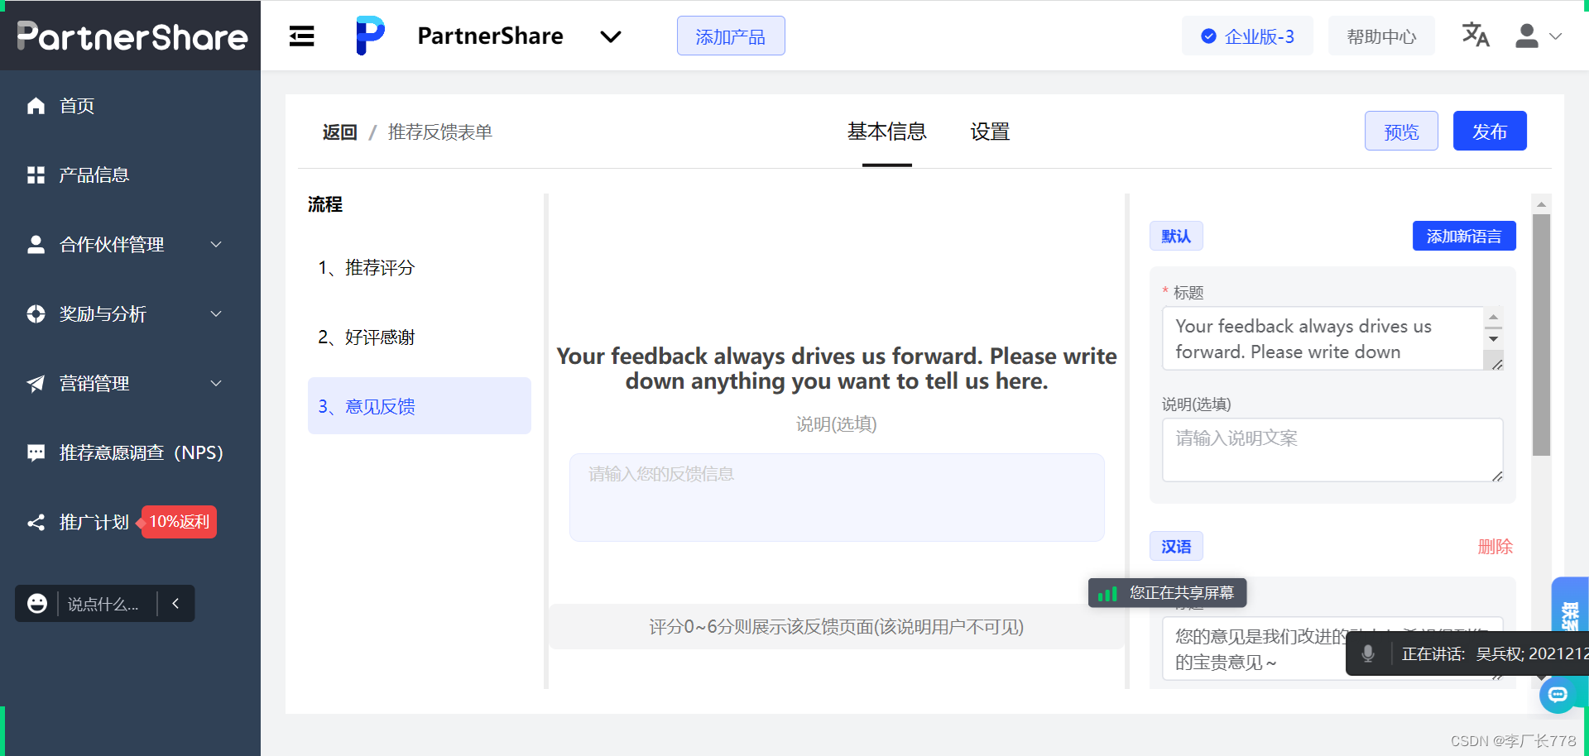This screenshot has height=756, width=1589.
Task: Select the 合作伙伴管理 person icon
Action: (35, 244)
